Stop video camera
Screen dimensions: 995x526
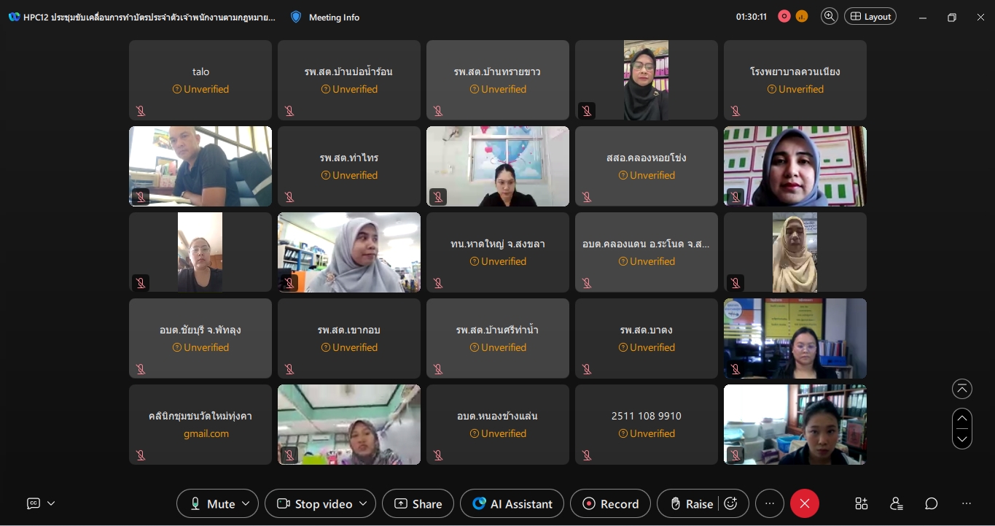tap(314, 503)
